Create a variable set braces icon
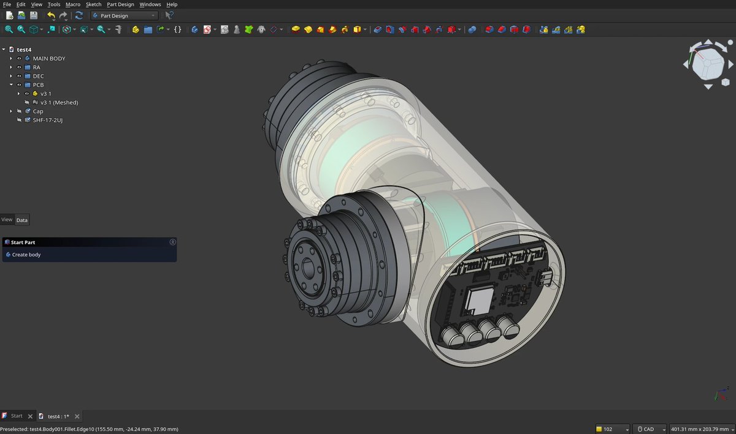 (x=177, y=29)
